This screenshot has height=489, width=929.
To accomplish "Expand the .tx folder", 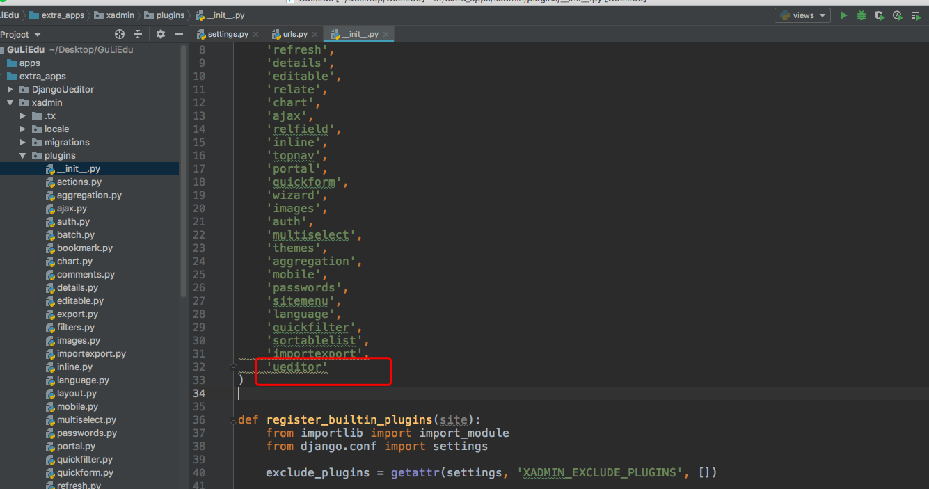I will 23,115.
